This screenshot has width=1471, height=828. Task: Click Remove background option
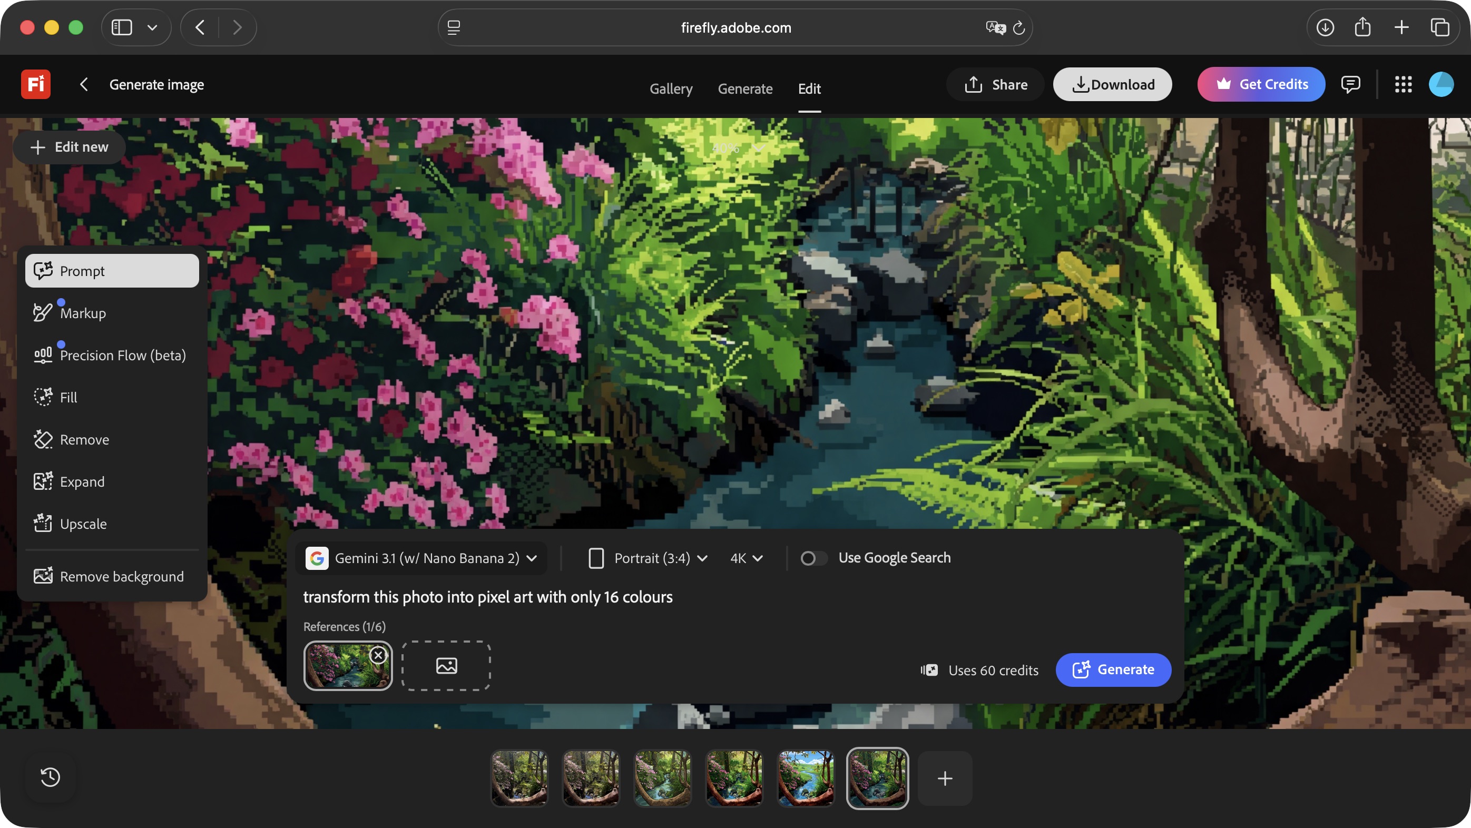pyautogui.click(x=112, y=576)
